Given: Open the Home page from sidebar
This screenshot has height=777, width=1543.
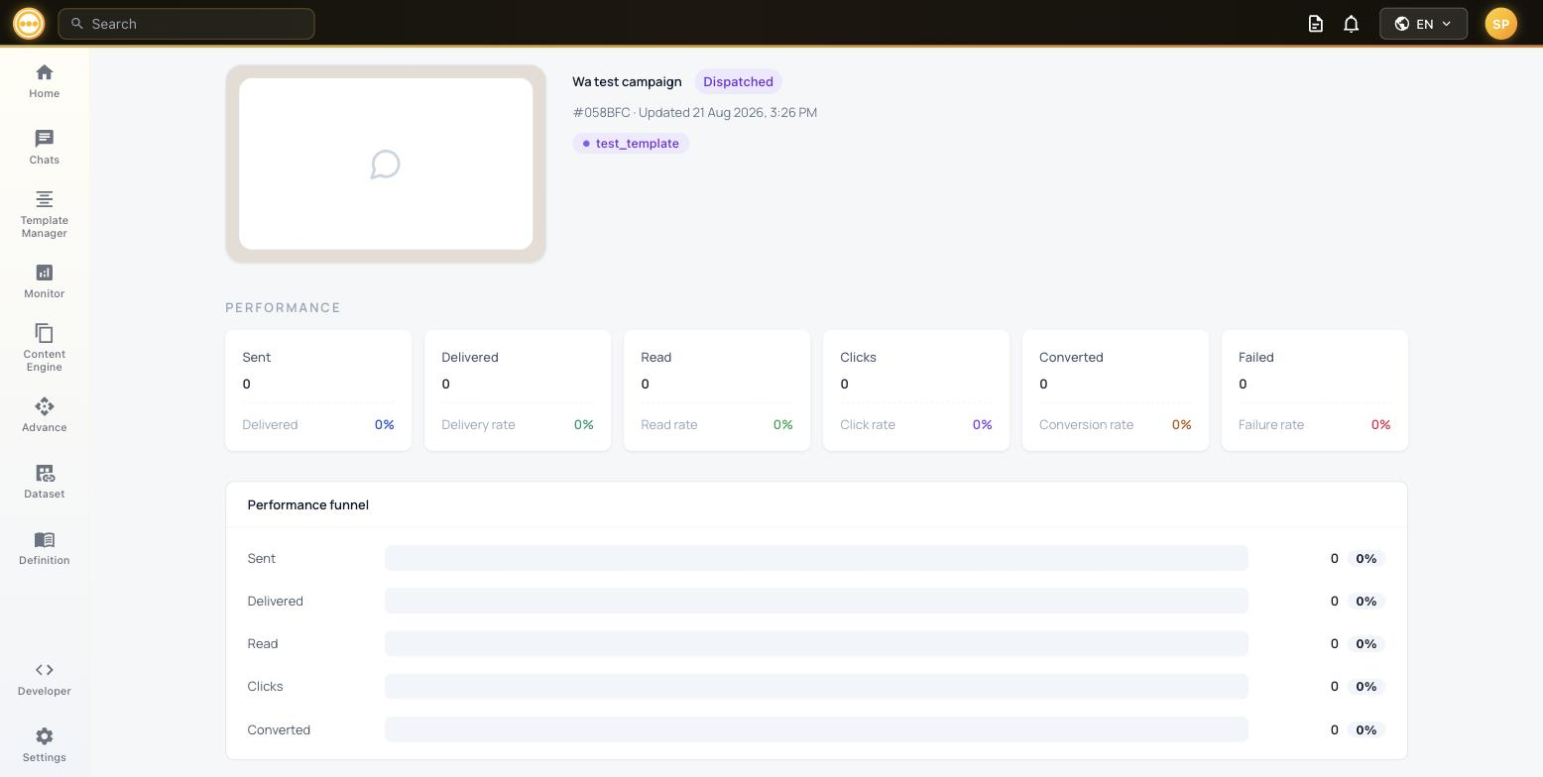Looking at the screenshot, I should 44,81.
